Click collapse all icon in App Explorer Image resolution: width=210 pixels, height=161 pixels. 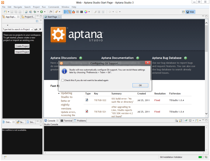click(37, 21)
